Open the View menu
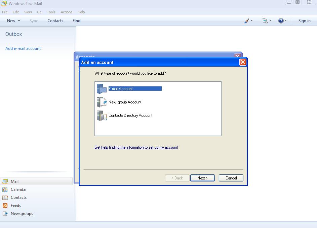 click(28, 12)
